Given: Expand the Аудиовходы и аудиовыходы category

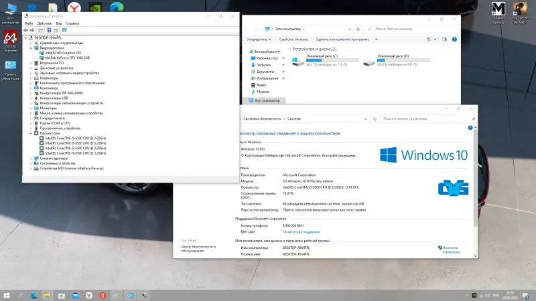Looking at the screenshot, I should [x=31, y=43].
